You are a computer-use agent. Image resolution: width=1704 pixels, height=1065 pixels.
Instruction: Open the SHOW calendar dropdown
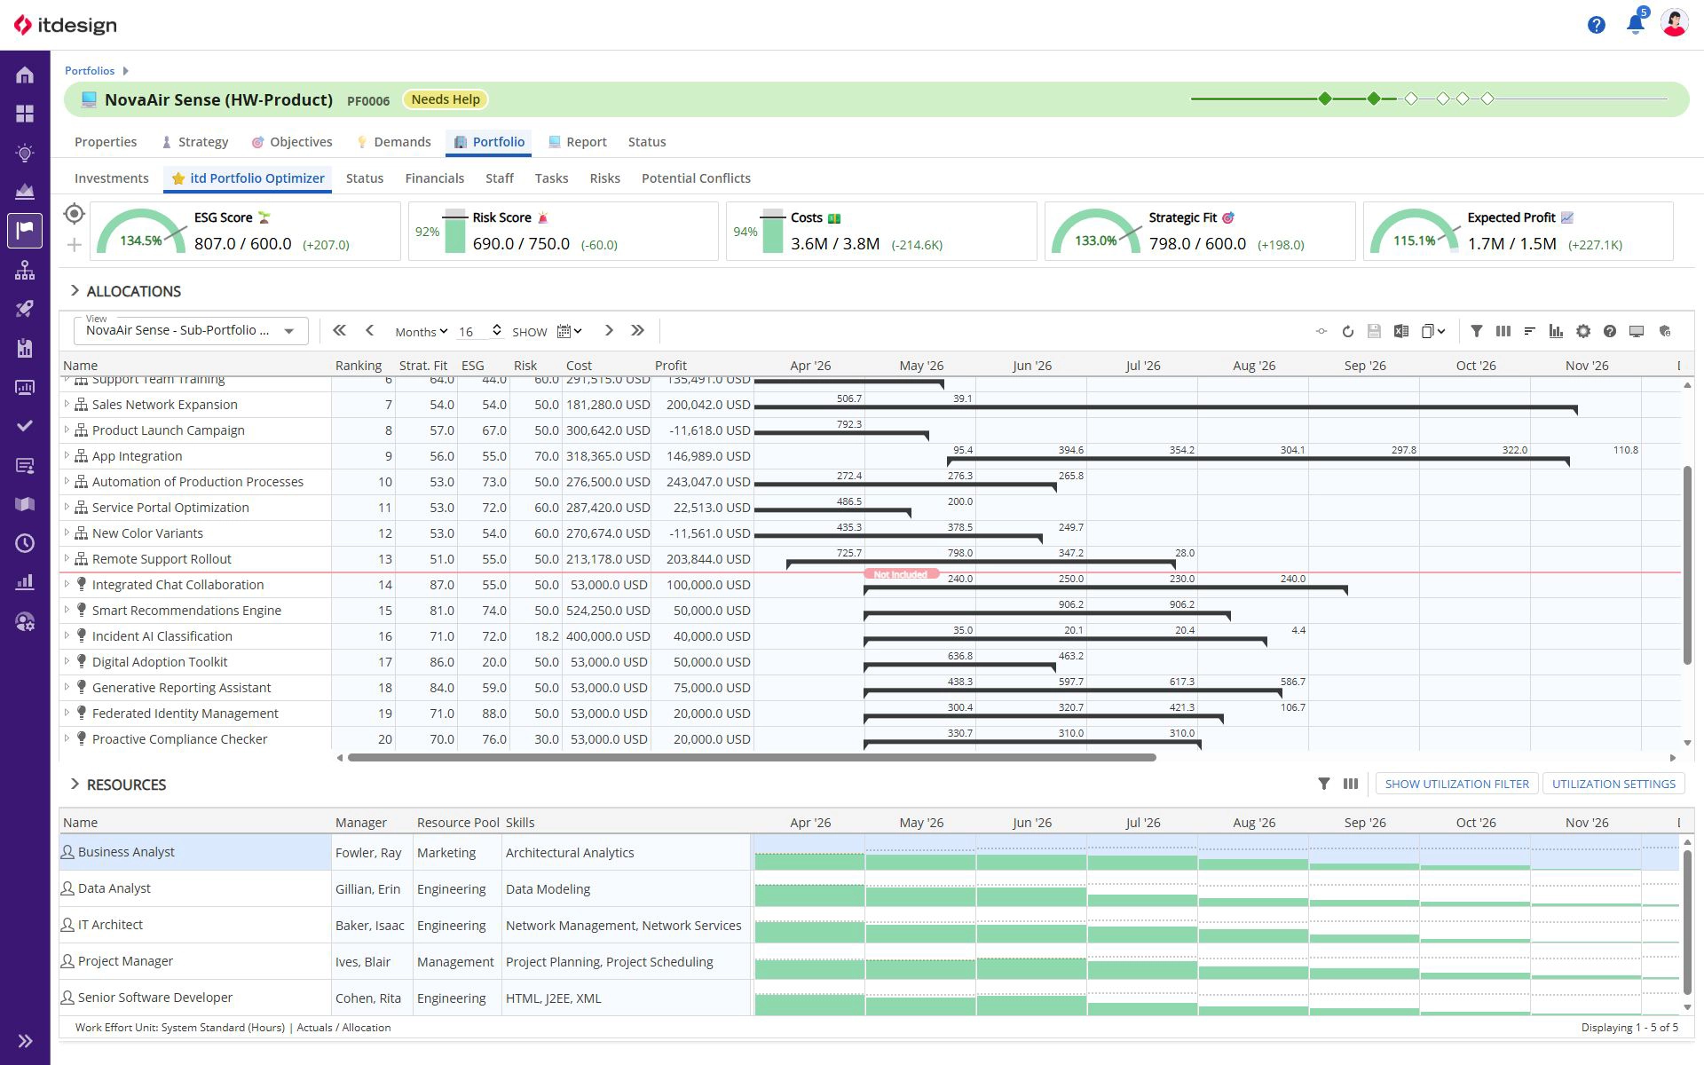tap(569, 331)
